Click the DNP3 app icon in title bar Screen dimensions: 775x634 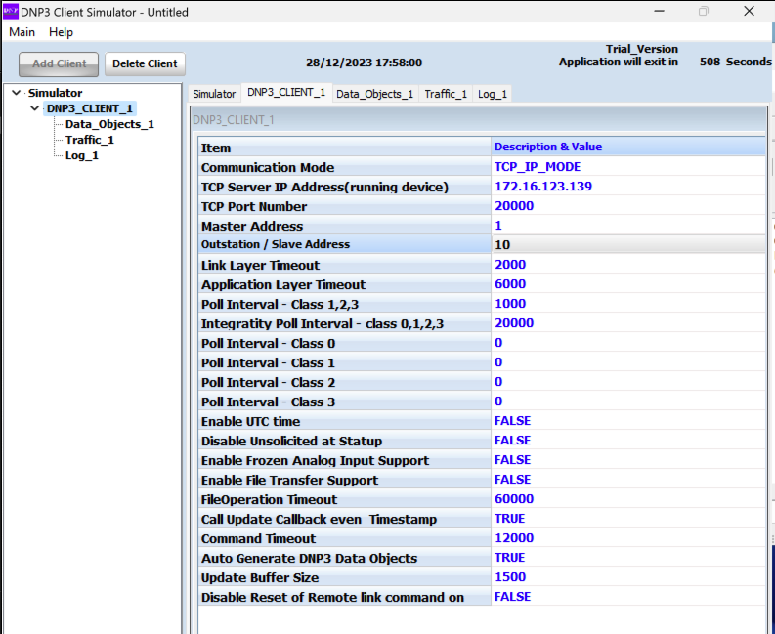[x=10, y=12]
